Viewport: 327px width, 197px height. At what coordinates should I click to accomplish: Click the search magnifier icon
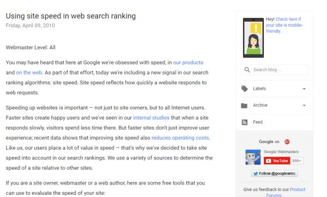point(247,70)
